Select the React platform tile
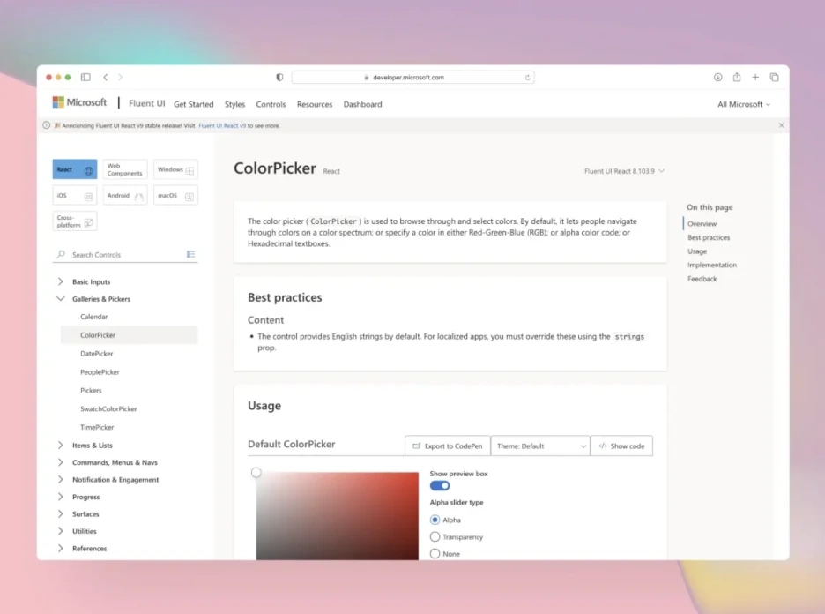This screenshot has height=614, width=825. [75, 169]
